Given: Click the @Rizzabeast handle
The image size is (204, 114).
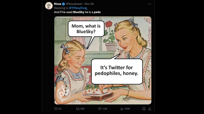Looking at the screenshot, I should [74, 4].
